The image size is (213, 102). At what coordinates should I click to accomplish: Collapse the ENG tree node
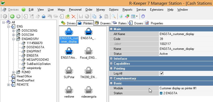click(x=8, y=26)
